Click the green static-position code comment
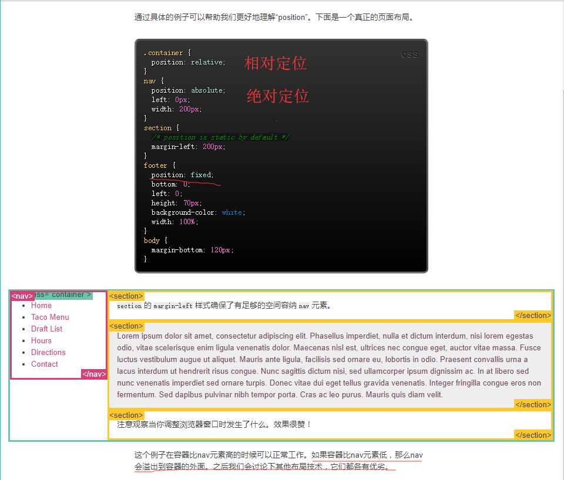Screen dimensions: 564x480 tap(220, 137)
